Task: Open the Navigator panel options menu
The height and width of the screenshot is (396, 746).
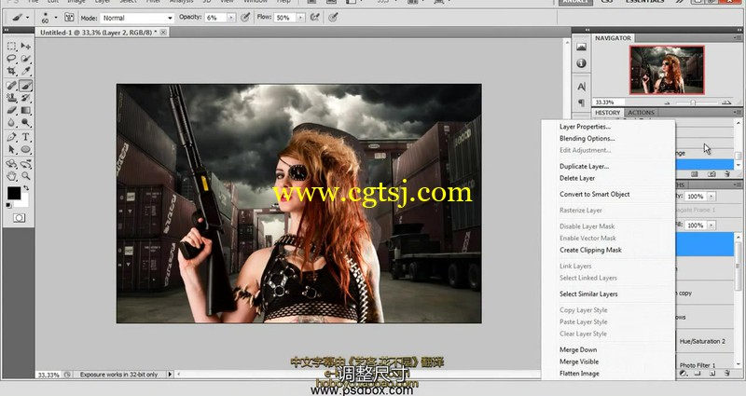Action: pyautogui.click(x=737, y=38)
